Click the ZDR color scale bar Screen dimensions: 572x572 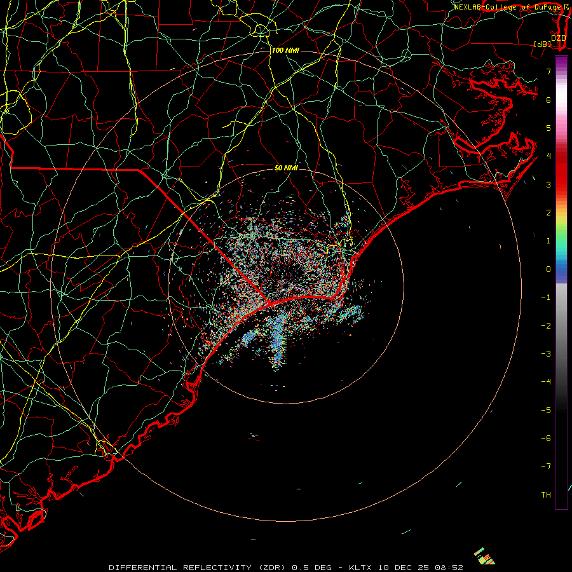(561, 282)
